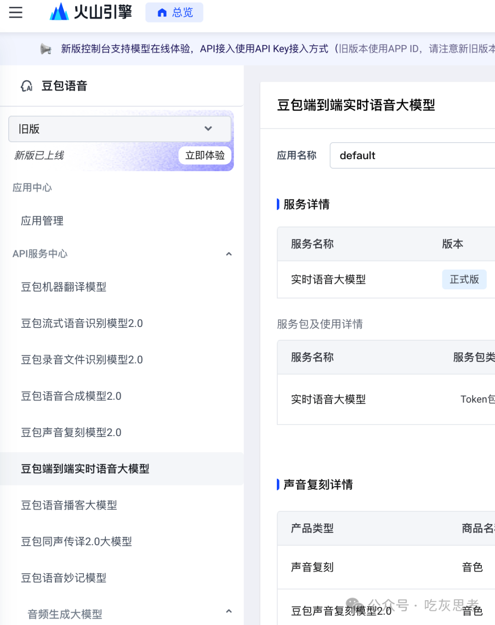495x625 pixels.
Task: Select 豆包录音文件识别模型2.0 menu item
Action: coord(82,360)
